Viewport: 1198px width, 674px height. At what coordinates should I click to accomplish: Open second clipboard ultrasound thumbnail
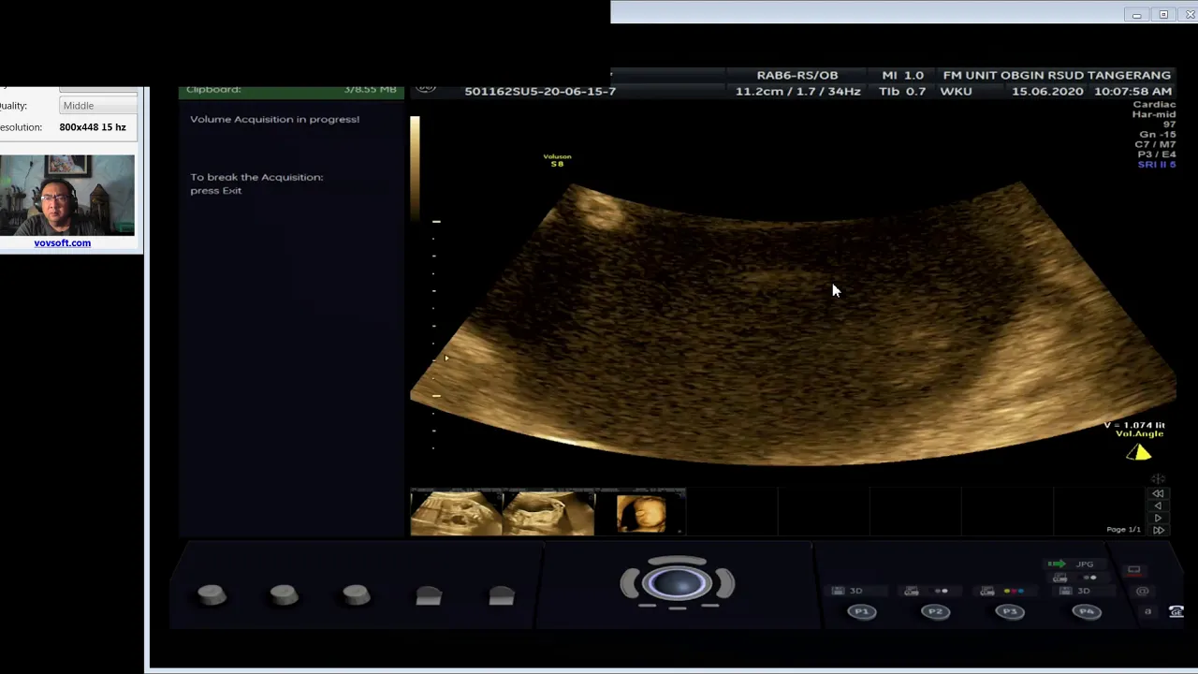click(548, 512)
